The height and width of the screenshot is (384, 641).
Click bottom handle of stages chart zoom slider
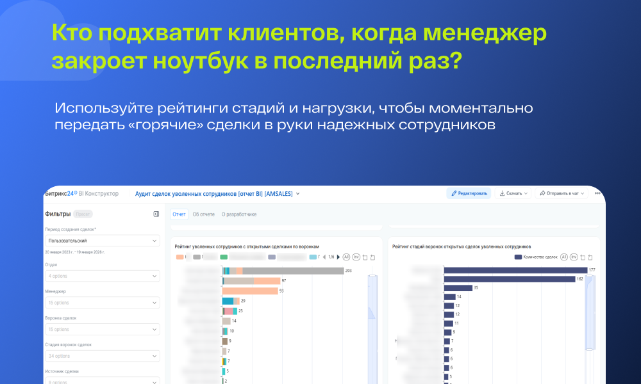pyautogui.click(x=590, y=349)
